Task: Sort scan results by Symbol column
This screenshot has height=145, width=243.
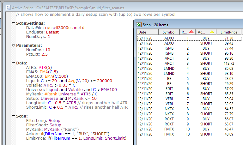Action: [x=169, y=32]
